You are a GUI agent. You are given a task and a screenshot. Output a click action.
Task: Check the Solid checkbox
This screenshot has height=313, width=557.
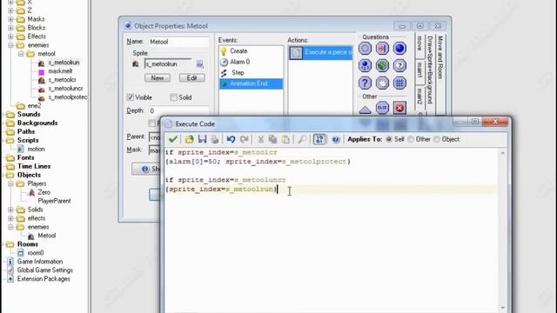173,97
